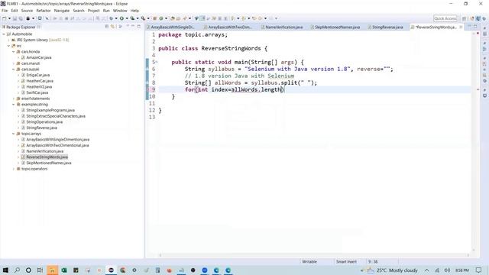Expand the elseif.statements package

14,99
